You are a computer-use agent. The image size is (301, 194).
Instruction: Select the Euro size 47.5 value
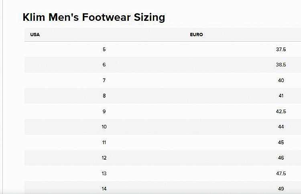[x=281, y=173]
